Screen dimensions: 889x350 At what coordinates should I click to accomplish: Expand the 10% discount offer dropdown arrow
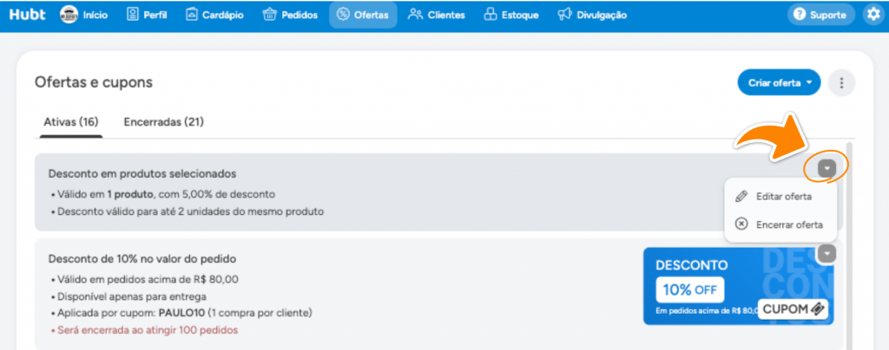pyautogui.click(x=827, y=255)
